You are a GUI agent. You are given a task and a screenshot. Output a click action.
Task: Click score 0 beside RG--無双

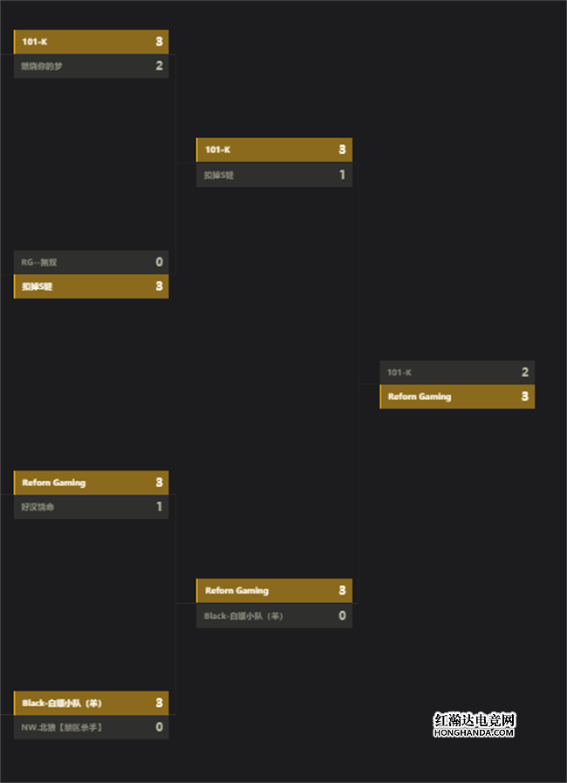(160, 262)
